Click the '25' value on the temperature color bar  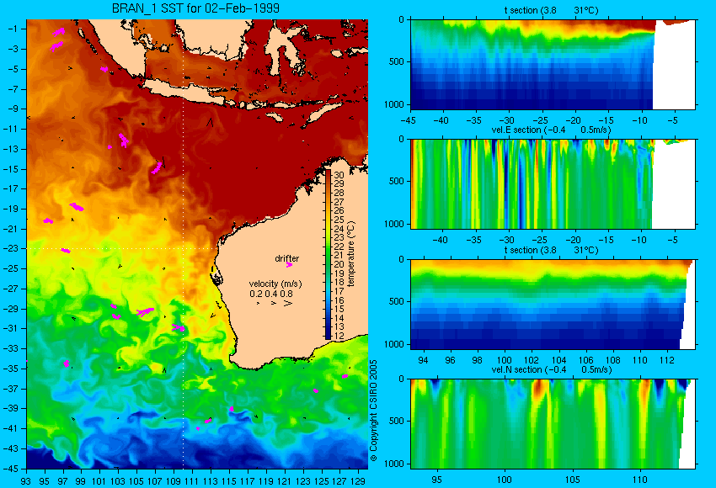tap(339, 220)
